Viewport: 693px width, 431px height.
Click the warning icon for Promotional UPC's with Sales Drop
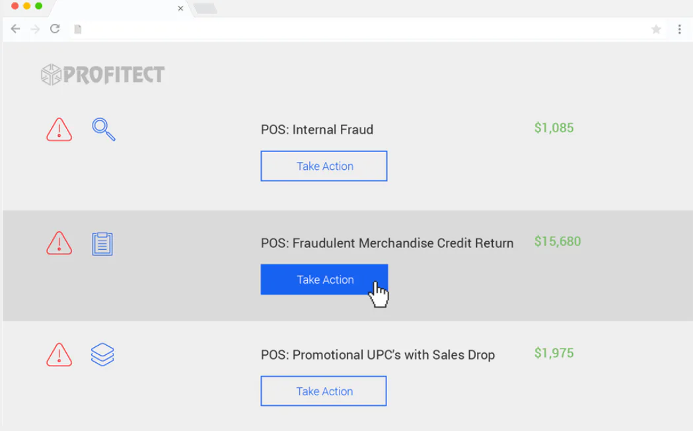click(x=59, y=355)
